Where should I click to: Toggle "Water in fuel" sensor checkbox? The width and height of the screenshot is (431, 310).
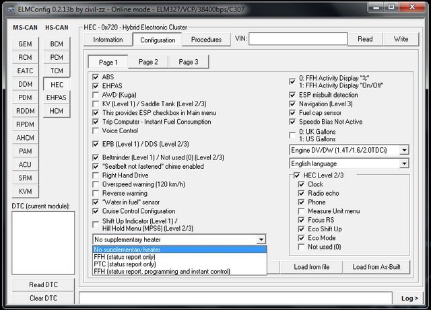pos(96,202)
